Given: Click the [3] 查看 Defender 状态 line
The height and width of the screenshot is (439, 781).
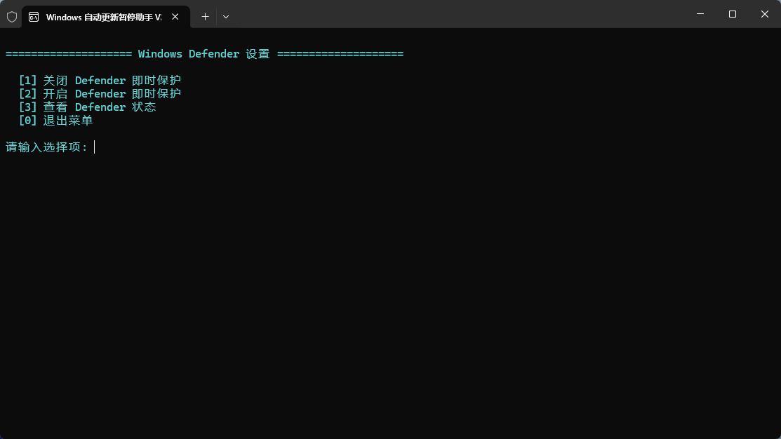Looking at the screenshot, I should point(87,107).
